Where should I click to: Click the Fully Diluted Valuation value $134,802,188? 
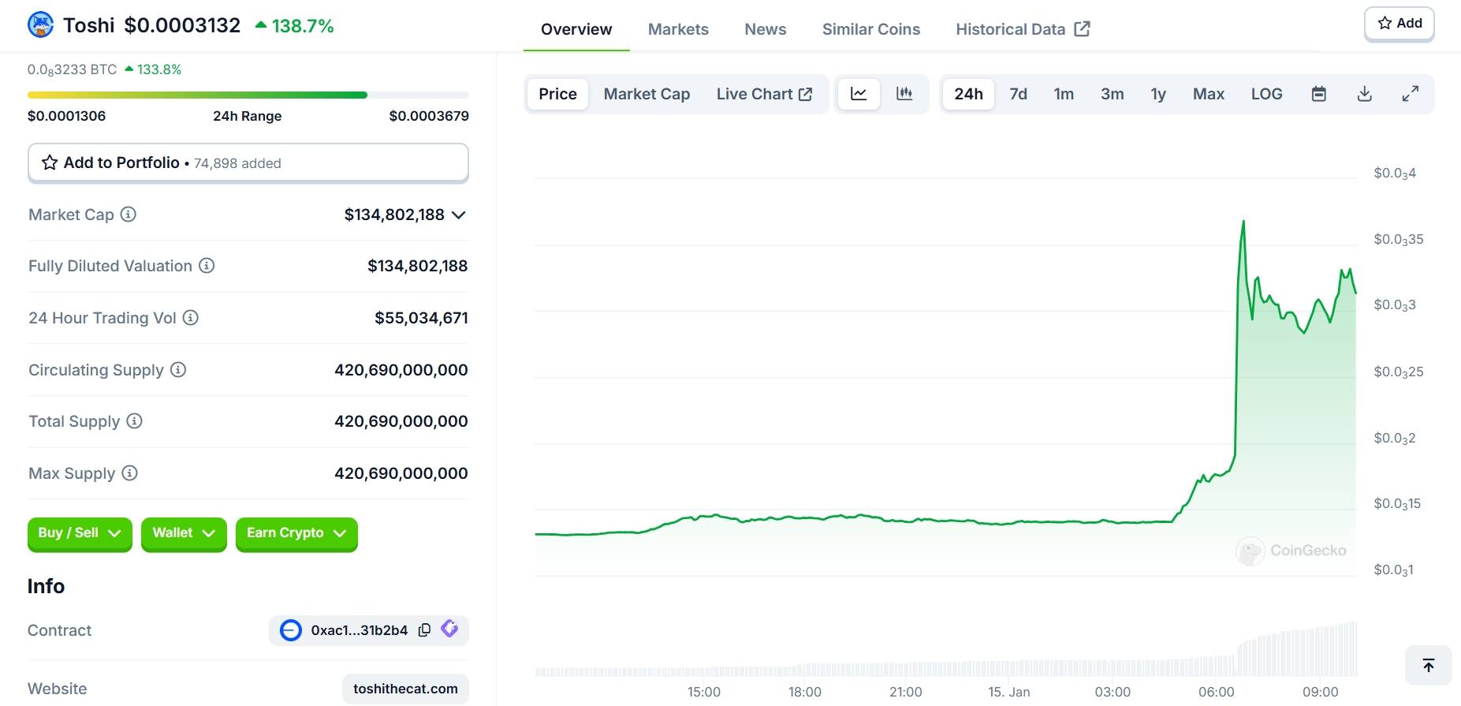pyautogui.click(x=417, y=266)
